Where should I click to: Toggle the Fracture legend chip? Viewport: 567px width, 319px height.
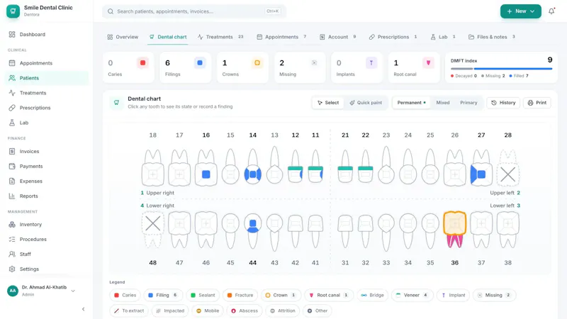coord(240,295)
